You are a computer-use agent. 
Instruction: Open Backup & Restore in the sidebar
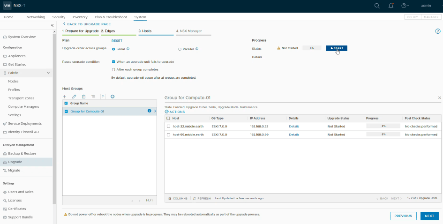[x=22, y=154]
